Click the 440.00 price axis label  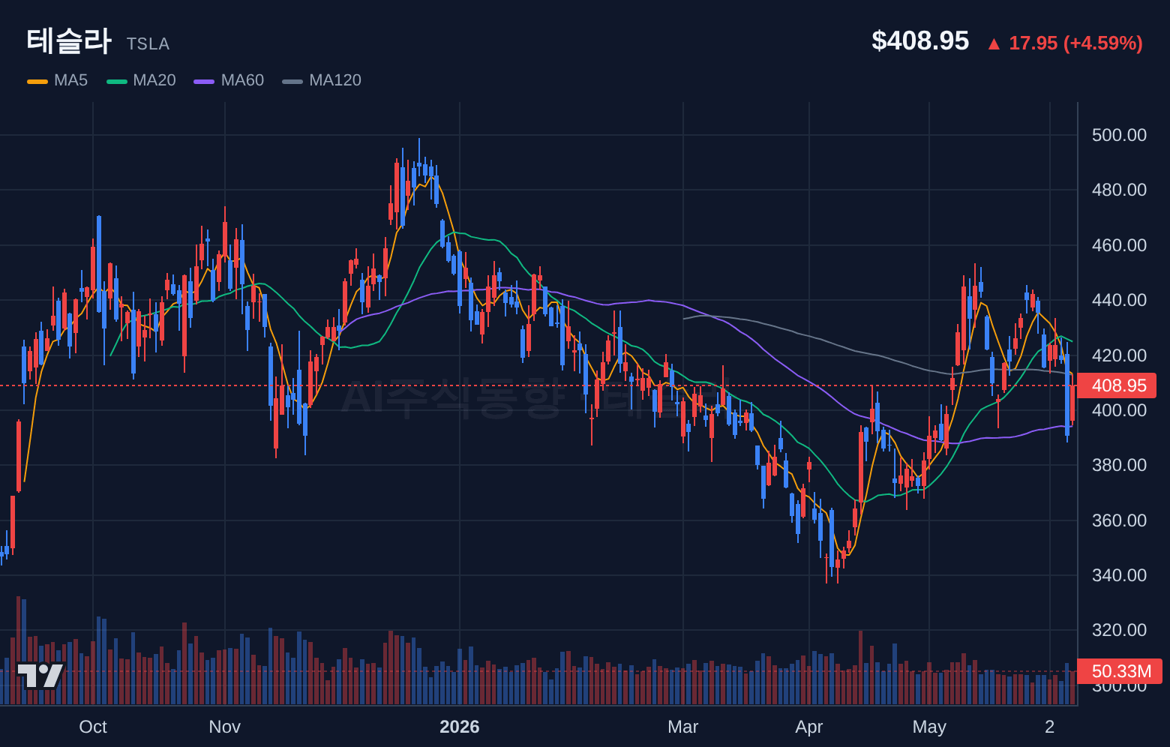(x=1119, y=300)
